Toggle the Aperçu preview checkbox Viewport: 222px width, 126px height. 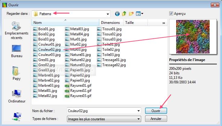pyautogui.click(x=171, y=14)
